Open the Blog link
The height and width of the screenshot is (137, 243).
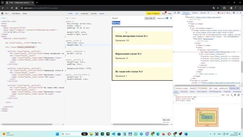164,14
